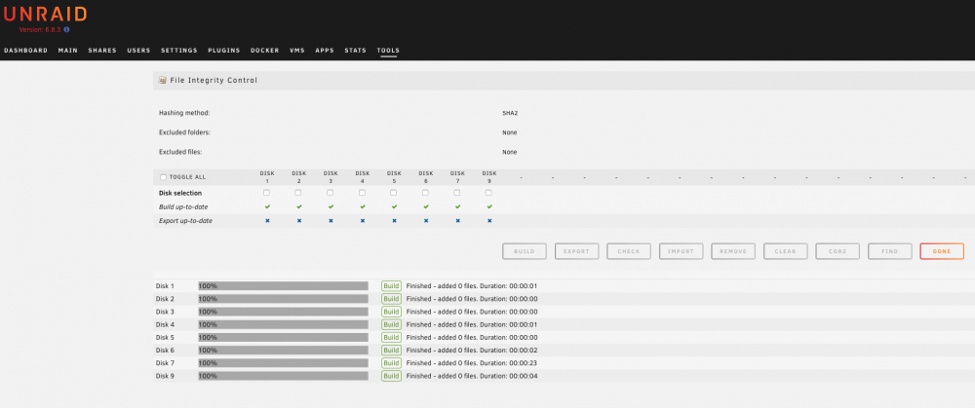Click the Excluded folders None value
The height and width of the screenshot is (408, 975).
(509, 132)
